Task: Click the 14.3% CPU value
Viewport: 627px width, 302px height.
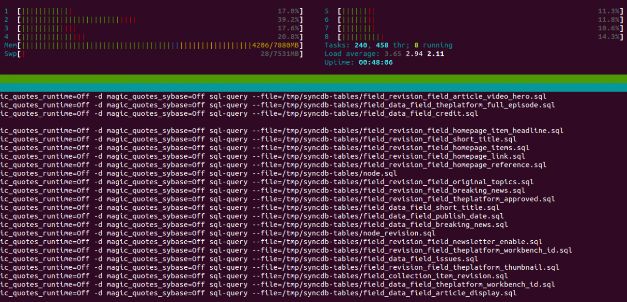Action: pos(609,37)
